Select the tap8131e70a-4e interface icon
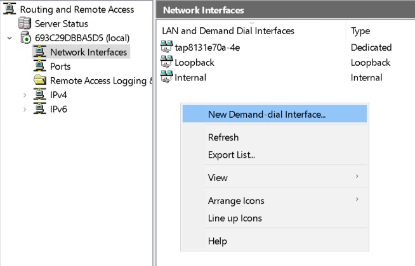Screen dimensions: 415x266 click(167, 47)
